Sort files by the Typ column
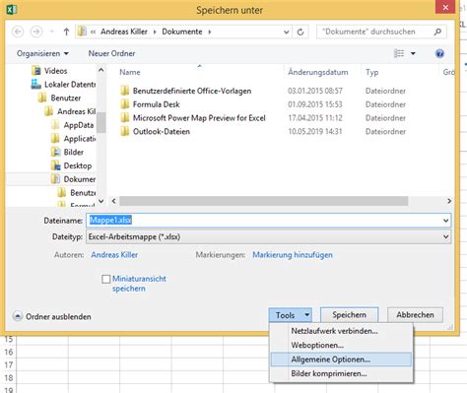The height and width of the screenshot is (393, 467). tap(372, 72)
